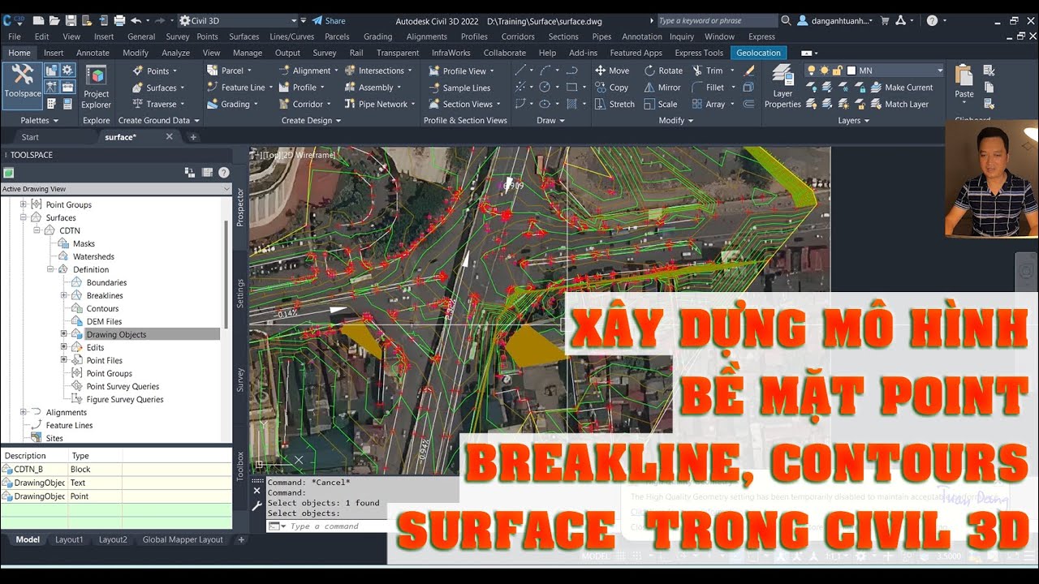1039x584 pixels.
Task: Open the Autodesk App Store cart icon
Action: pyautogui.click(x=885, y=20)
